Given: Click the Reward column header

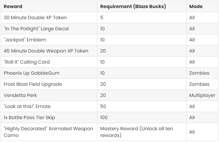Looking at the screenshot, I should point(49,6).
